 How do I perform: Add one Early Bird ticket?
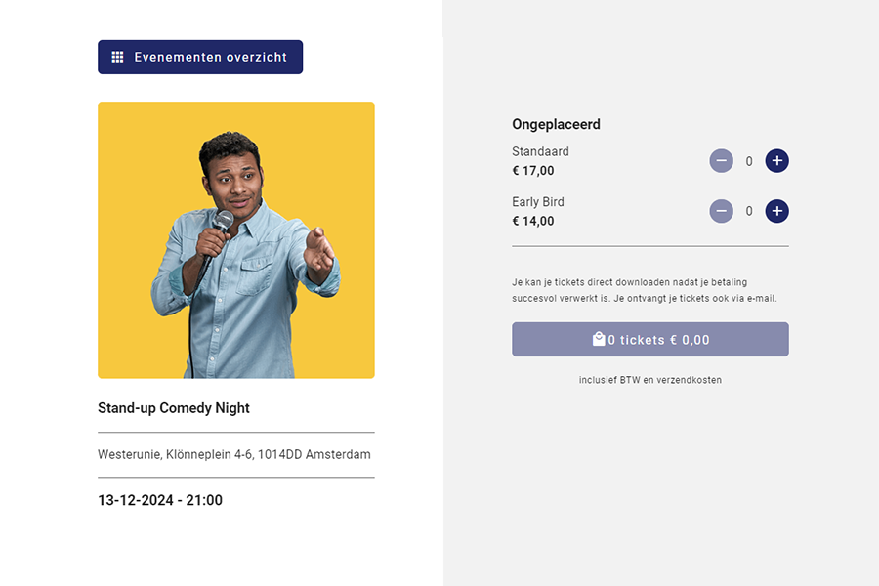click(x=776, y=211)
